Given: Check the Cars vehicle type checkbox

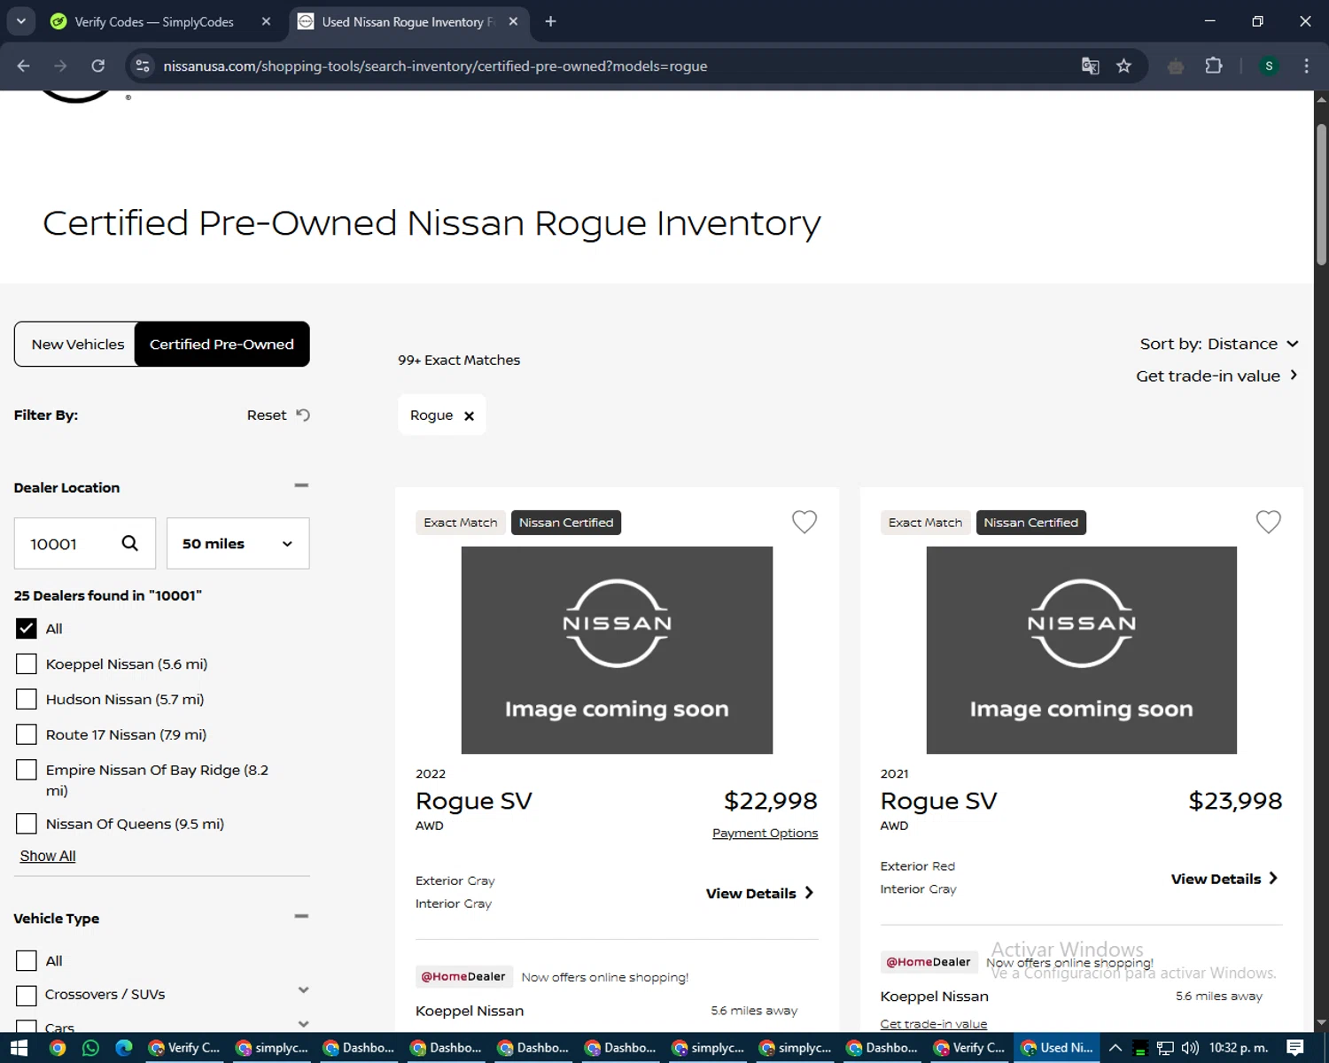Looking at the screenshot, I should 27,1027.
